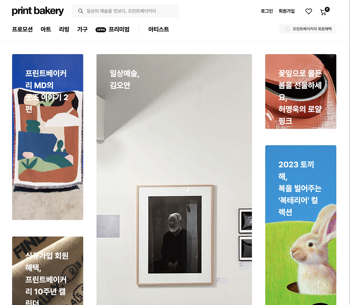Open the 프로모션 menu
This screenshot has width=350, height=305.
pos(22,29)
